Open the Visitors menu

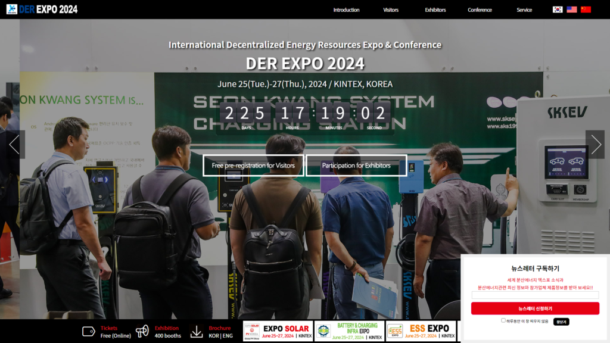point(391,10)
